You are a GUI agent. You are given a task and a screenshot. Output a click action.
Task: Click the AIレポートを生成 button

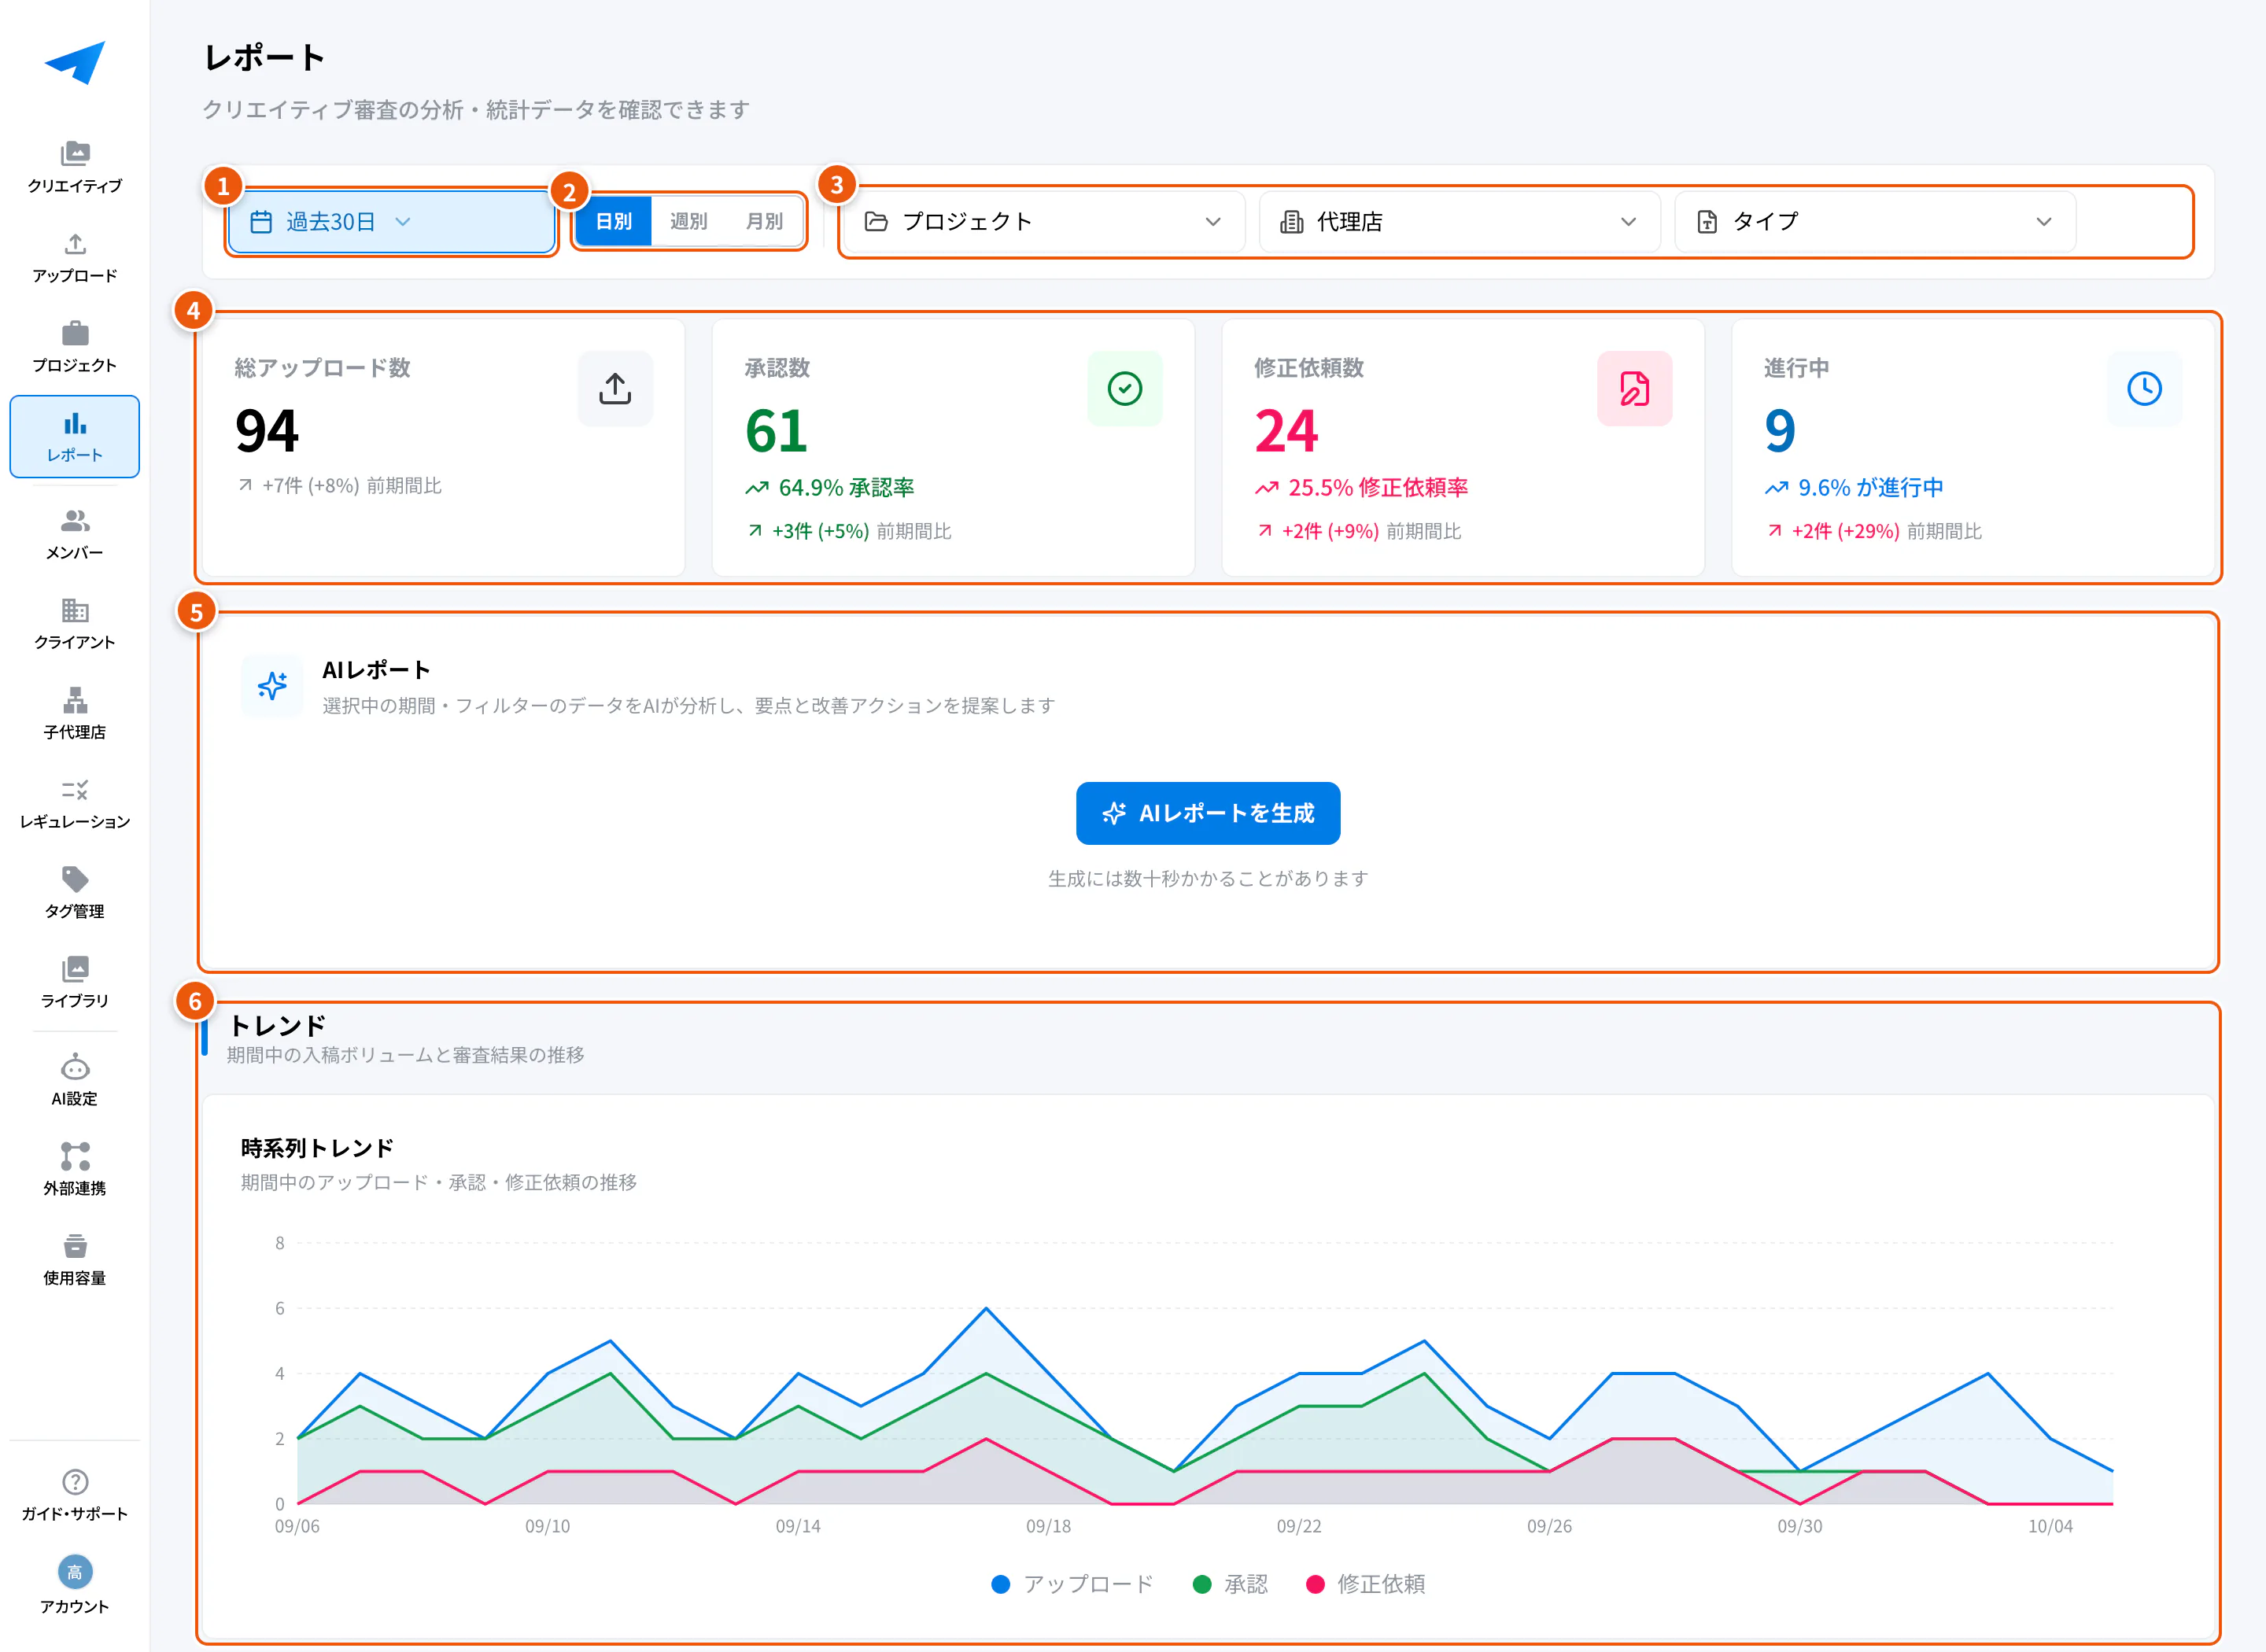click(1208, 813)
